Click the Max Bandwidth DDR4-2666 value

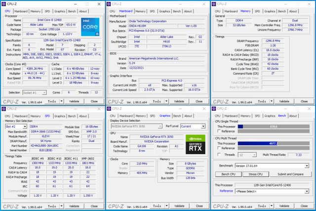tap(46, 131)
